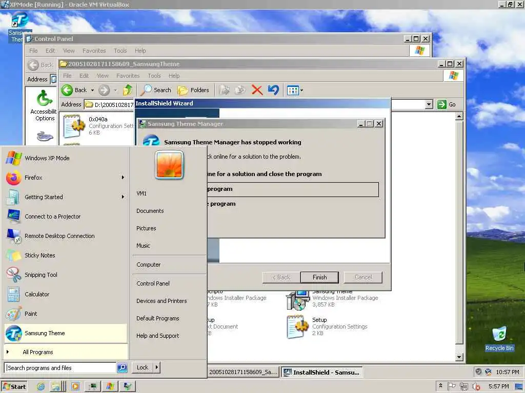Viewport: 525px width, 393px height.
Task: Click the Copy To toolbar icon
Action: tap(240, 90)
